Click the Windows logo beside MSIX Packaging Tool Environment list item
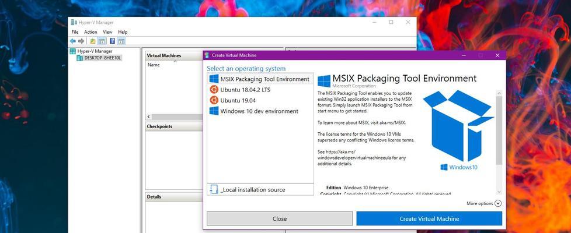The image size is (571, 233). [214, 79]
